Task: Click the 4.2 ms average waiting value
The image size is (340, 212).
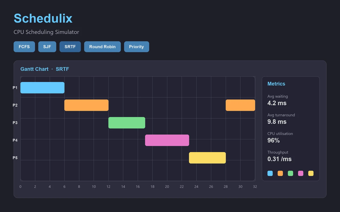Action: click(277, 103)
